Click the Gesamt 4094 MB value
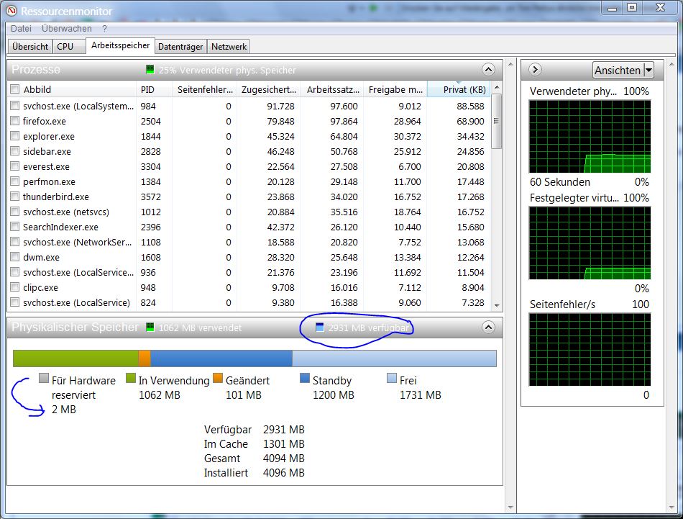 [x=283, y=459]
